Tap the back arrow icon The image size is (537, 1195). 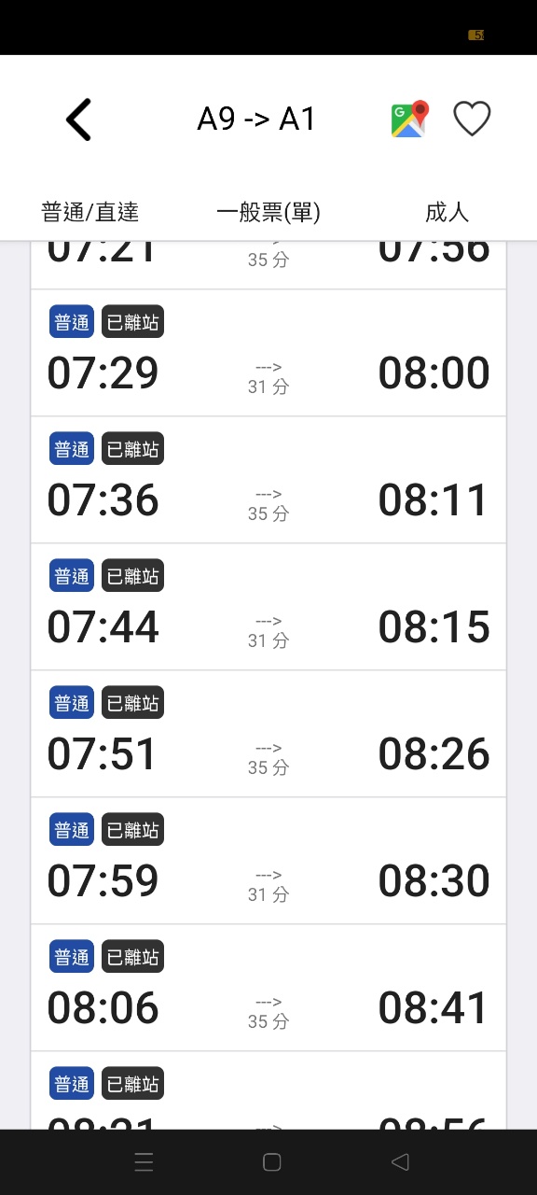click(x=78, y=119)
